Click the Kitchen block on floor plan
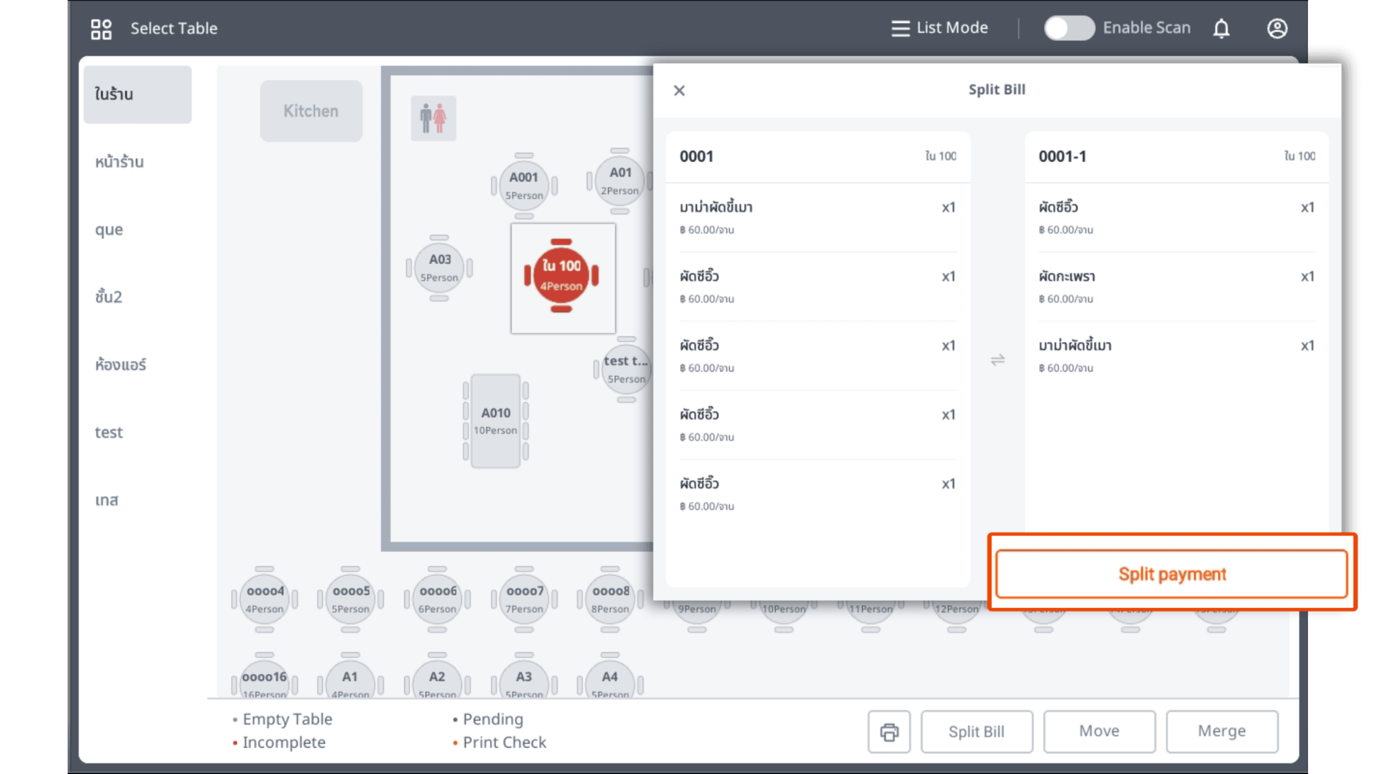This screenshot has height=774, width=1376. click(x=311, y=111)
